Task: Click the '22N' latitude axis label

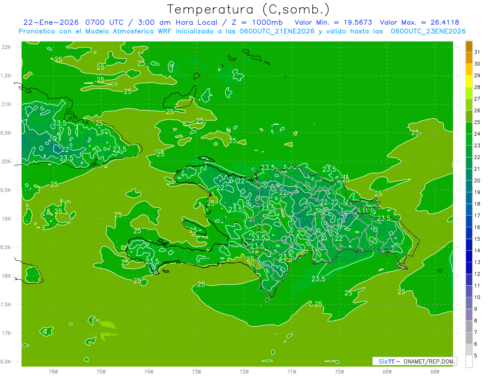Action: (x=7, y=47)
